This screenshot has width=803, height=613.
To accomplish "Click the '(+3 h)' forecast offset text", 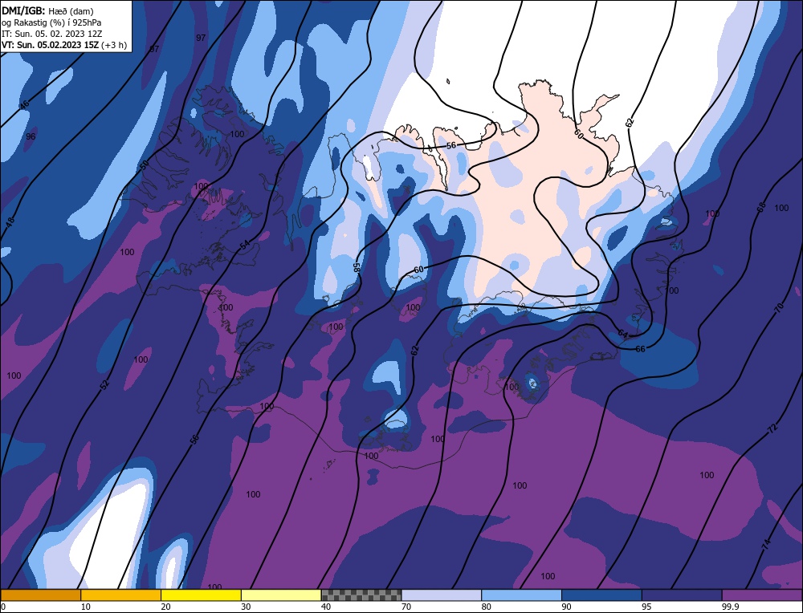I will coord(114,45).
